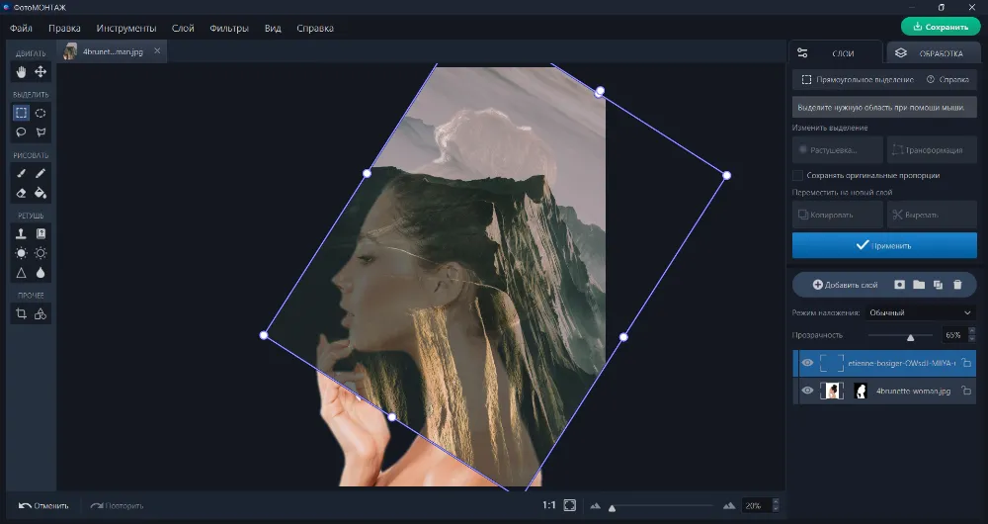Enable 'Сохранять оригинальные пропорции' checkbox
988x524 pixels.
coord(798,175)
